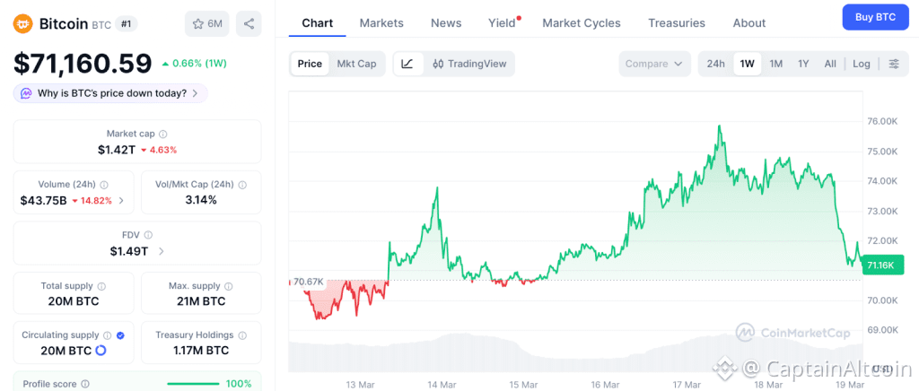Click the Profile score info icon
Image resolution: width=919 pixels, height=391 pixels.
(85, 384)
